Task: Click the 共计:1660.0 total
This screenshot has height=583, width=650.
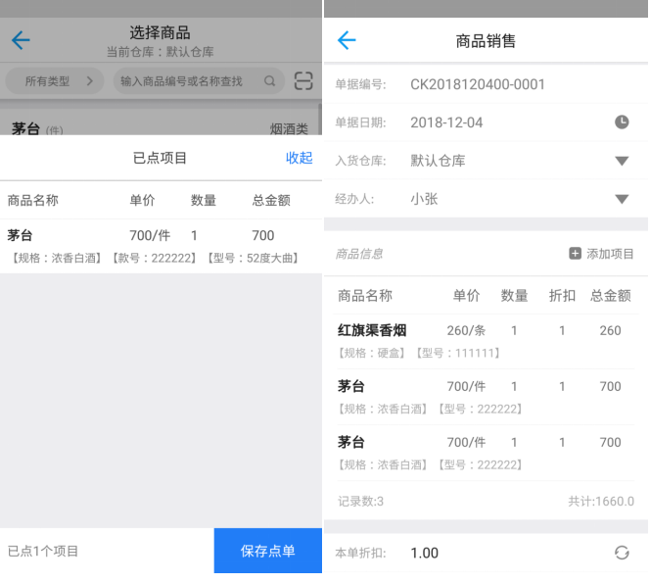Action: (x=601, y=502)
